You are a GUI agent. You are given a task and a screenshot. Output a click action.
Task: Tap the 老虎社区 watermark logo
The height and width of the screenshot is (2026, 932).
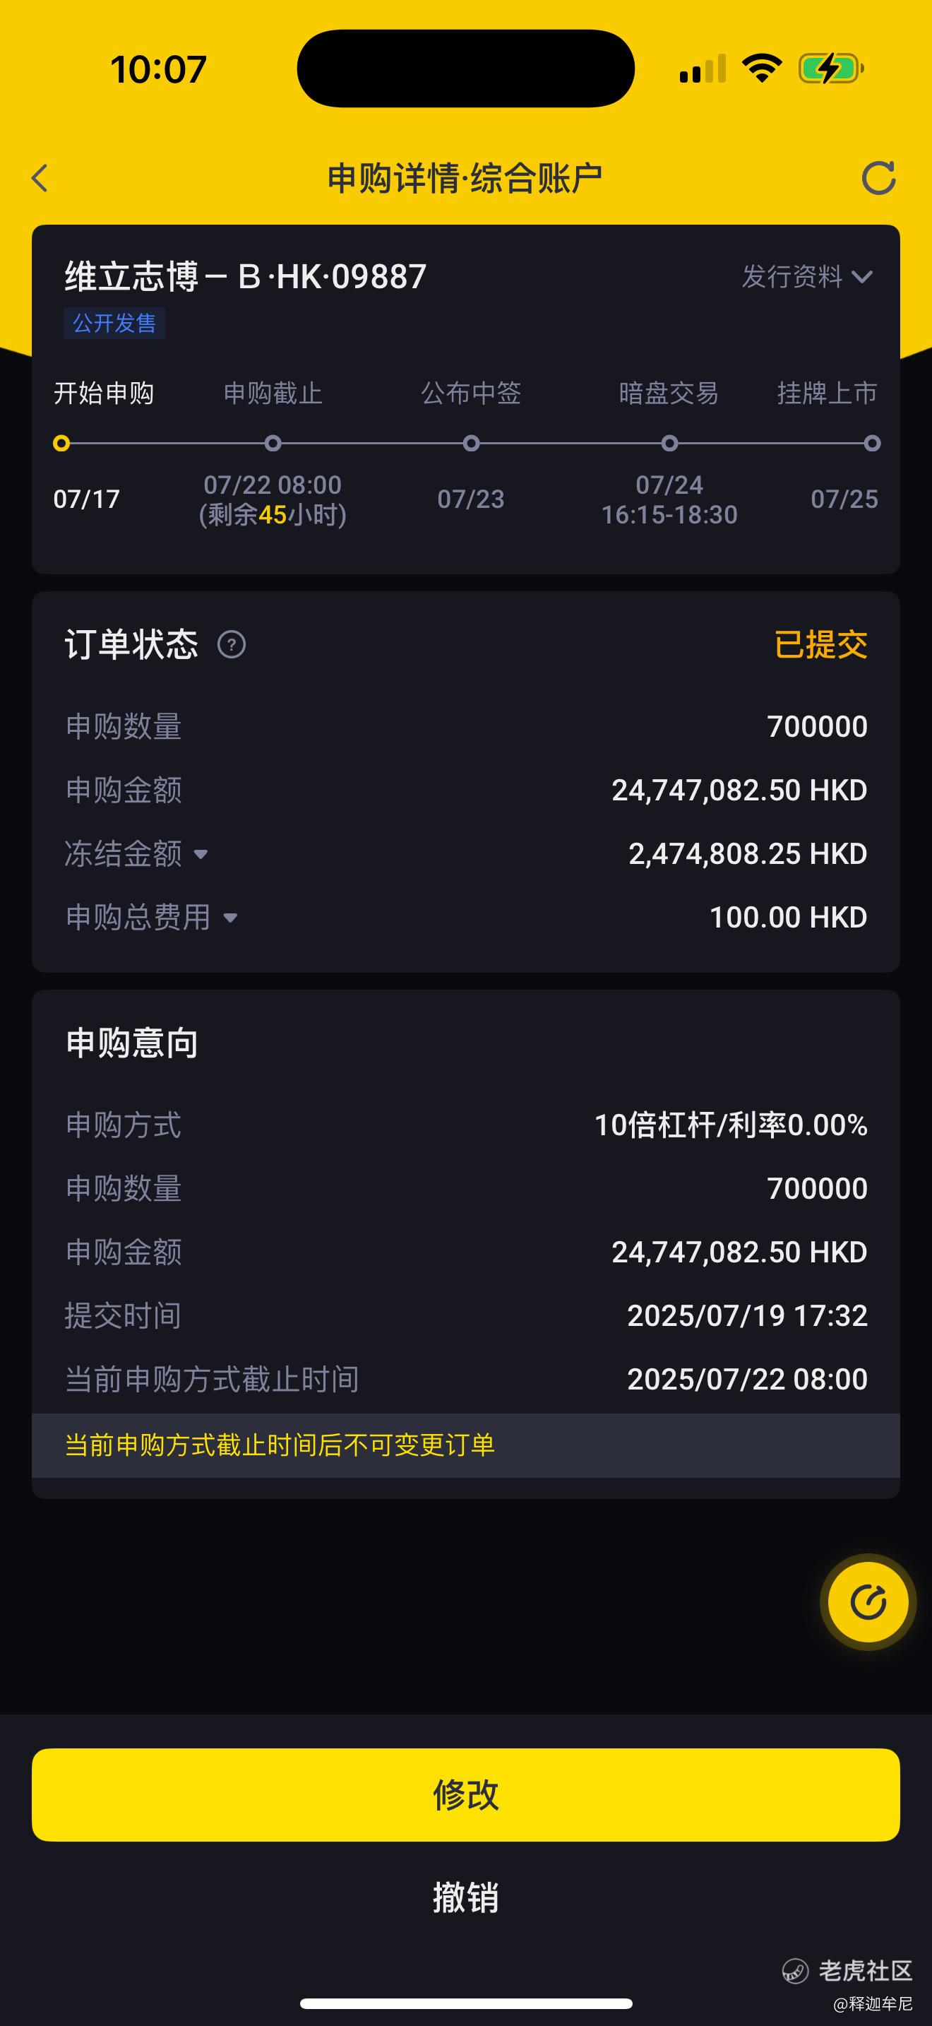[847, 1970]
